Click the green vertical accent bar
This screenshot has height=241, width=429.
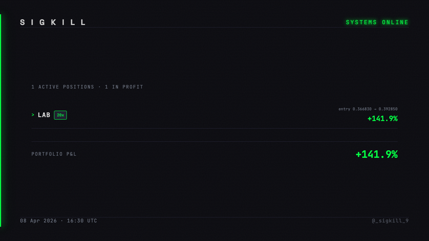(0, 120)
